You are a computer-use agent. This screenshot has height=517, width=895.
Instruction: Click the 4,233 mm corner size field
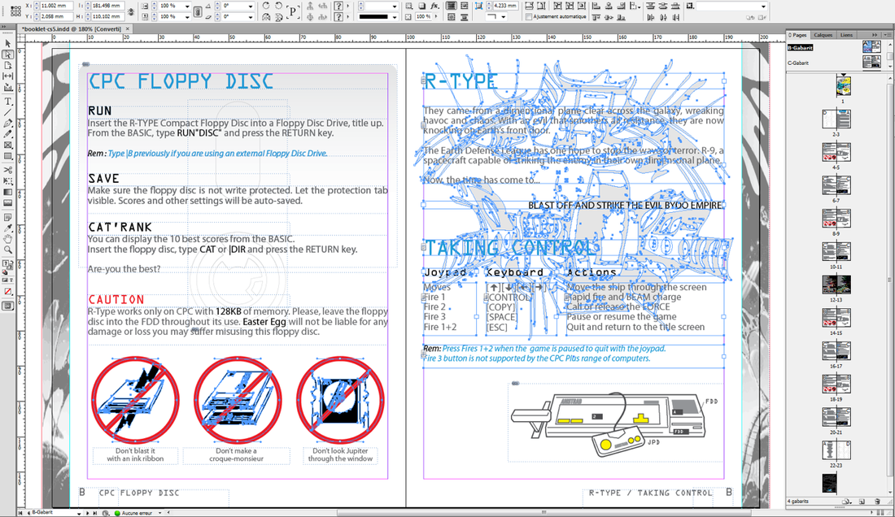504,6
